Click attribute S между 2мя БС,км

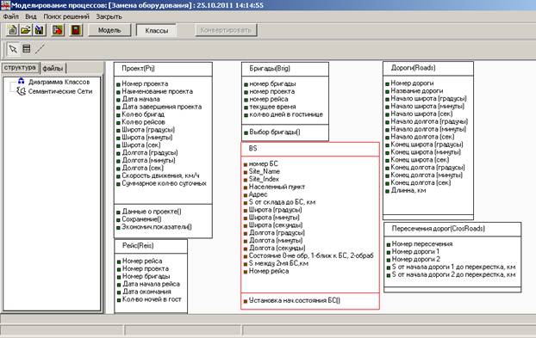tap(278, 264)
